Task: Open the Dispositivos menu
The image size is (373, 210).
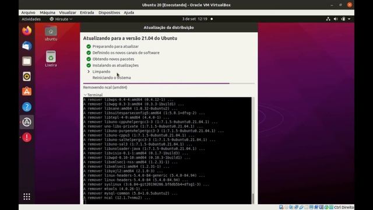Action: 109,13
